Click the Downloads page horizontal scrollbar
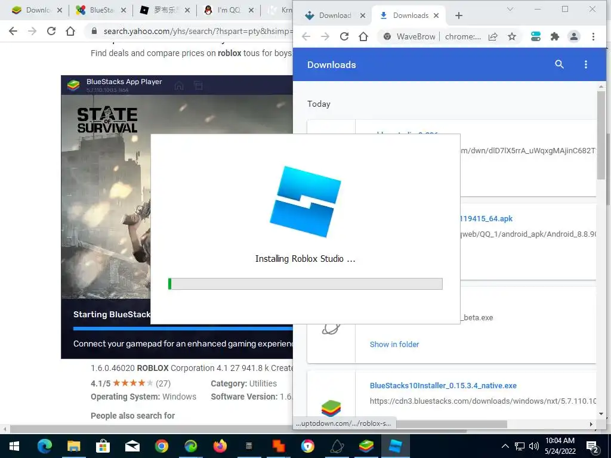 click(x=452, y=424)
